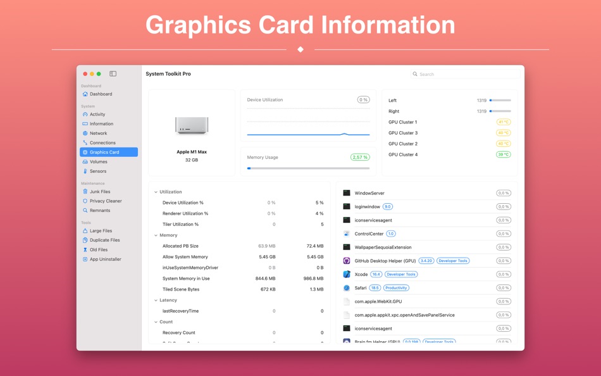Image resolution: width=601 pixels, height=376 pixels.
Task: Click the search magnifier icon
Action: point(415,74)
